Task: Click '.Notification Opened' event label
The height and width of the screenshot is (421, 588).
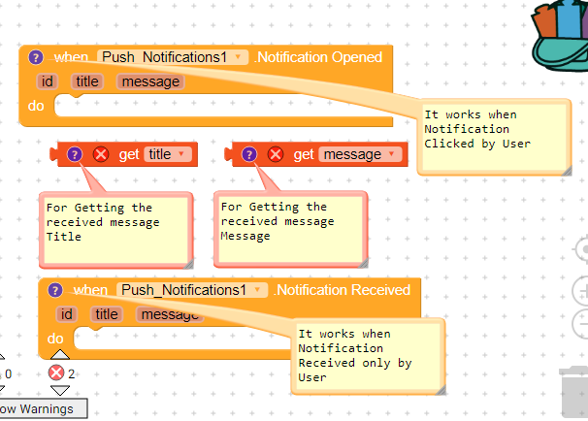Action: [318, 57]
